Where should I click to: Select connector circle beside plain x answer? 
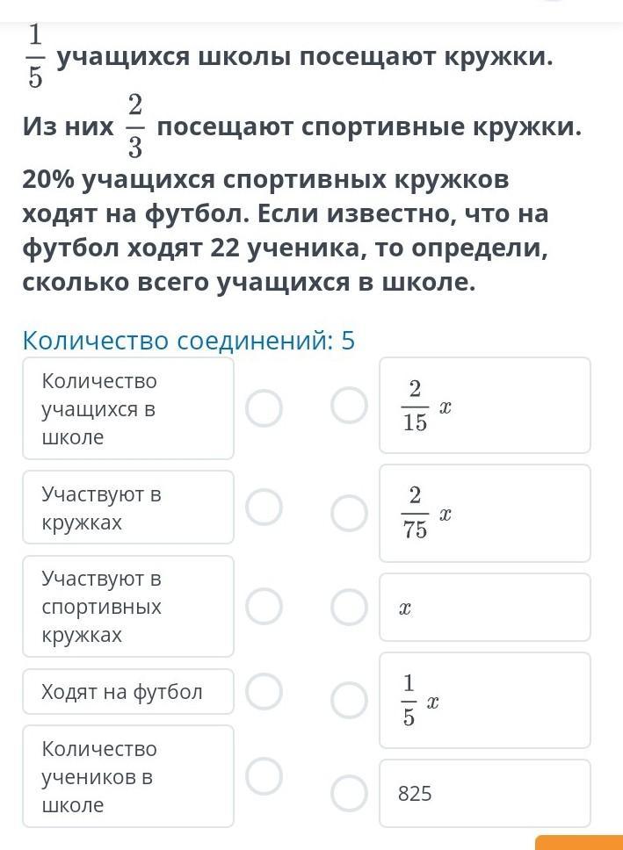(x=350, y=607)
